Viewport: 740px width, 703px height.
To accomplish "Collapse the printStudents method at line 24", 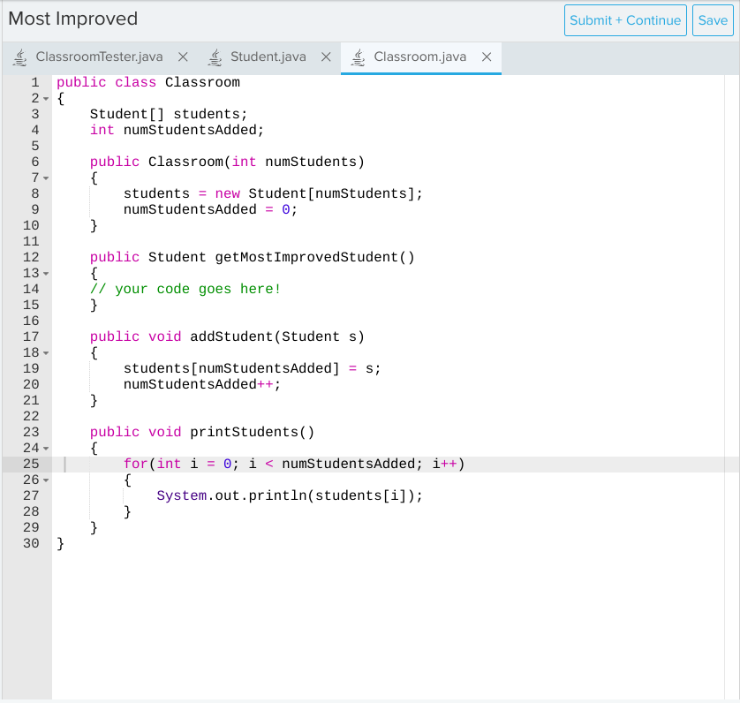I will click(x=44, y=448).
